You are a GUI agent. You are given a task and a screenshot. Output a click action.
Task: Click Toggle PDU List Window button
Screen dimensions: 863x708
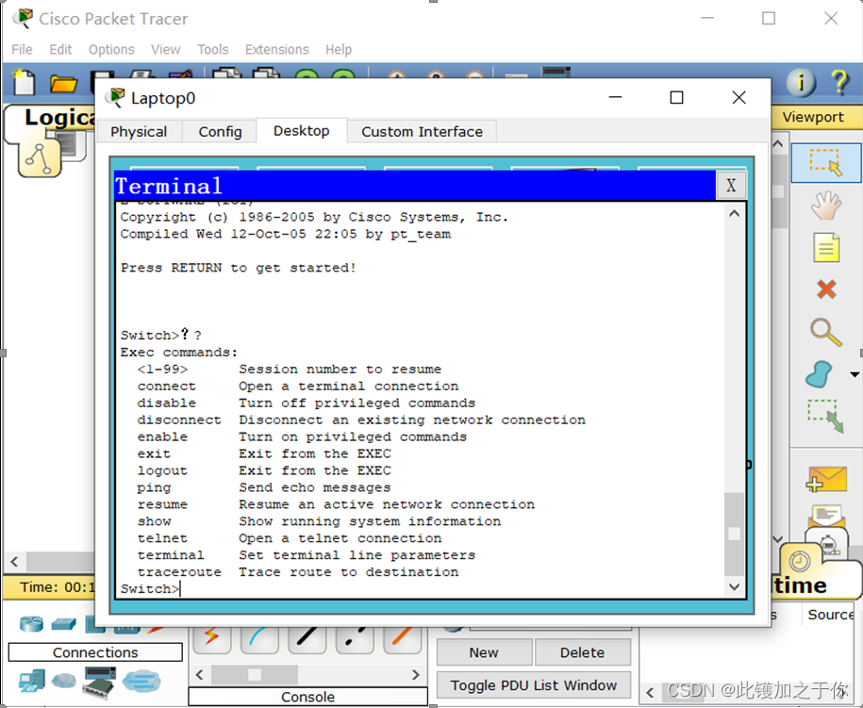pos(533,684)
